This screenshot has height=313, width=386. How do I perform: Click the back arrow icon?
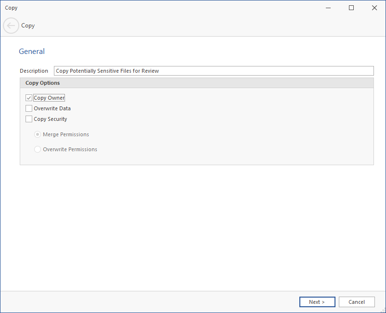click(x=11, y=26)
